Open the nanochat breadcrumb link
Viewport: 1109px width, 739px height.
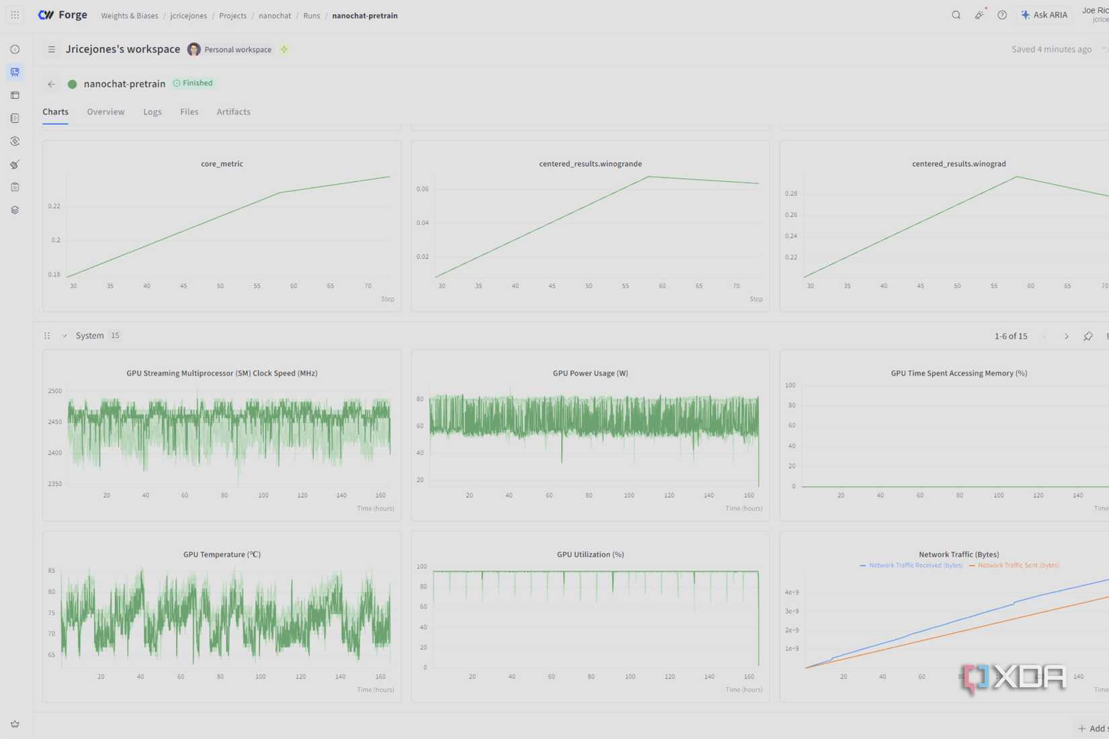pos(275,15)
